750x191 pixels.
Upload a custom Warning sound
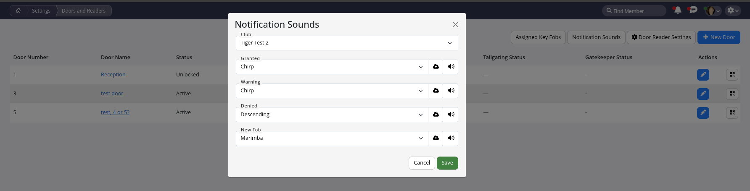[x=436, y=91]
